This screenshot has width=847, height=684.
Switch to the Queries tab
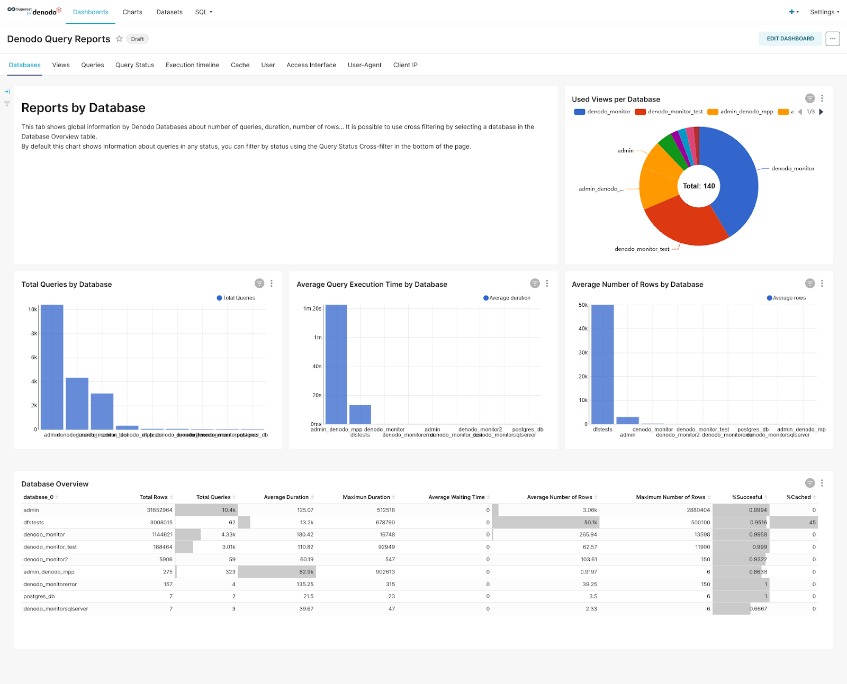point(93,65)
